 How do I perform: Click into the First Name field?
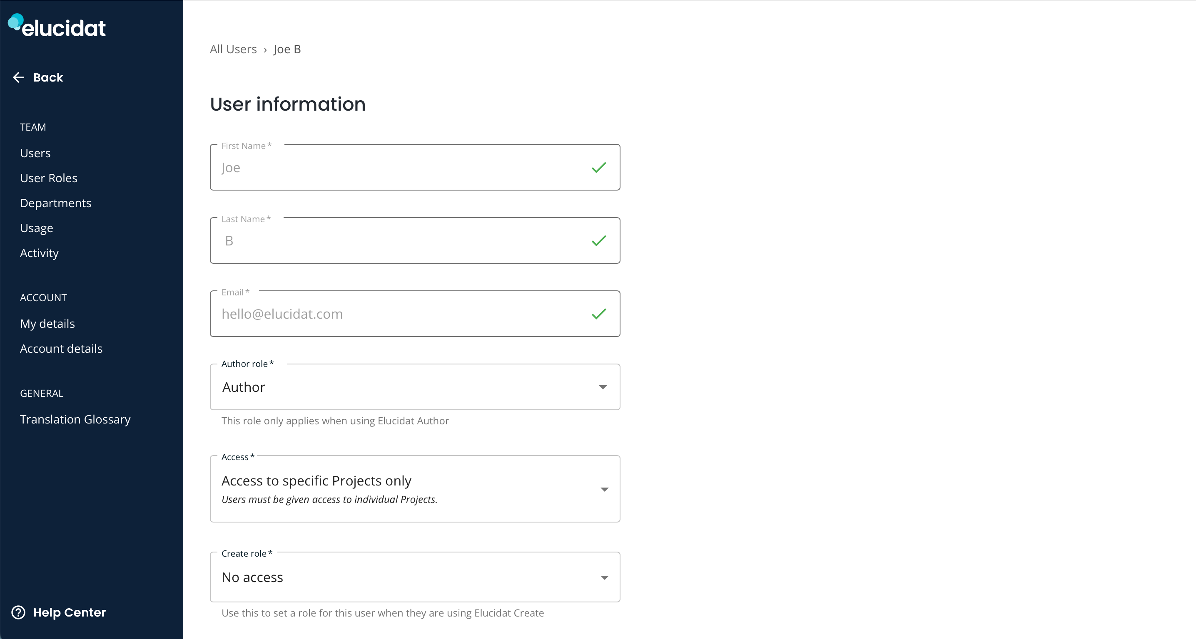[x=415, y=167]
